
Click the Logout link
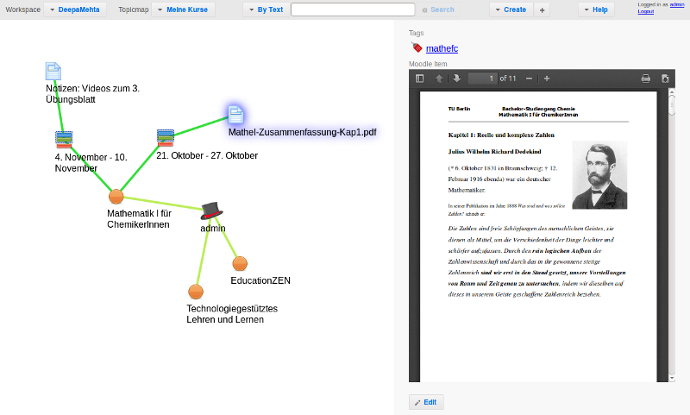point(645,12)
